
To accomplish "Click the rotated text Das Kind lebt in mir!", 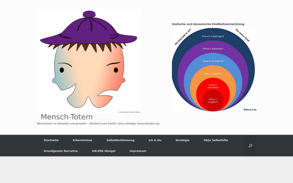I will (183, 37).
